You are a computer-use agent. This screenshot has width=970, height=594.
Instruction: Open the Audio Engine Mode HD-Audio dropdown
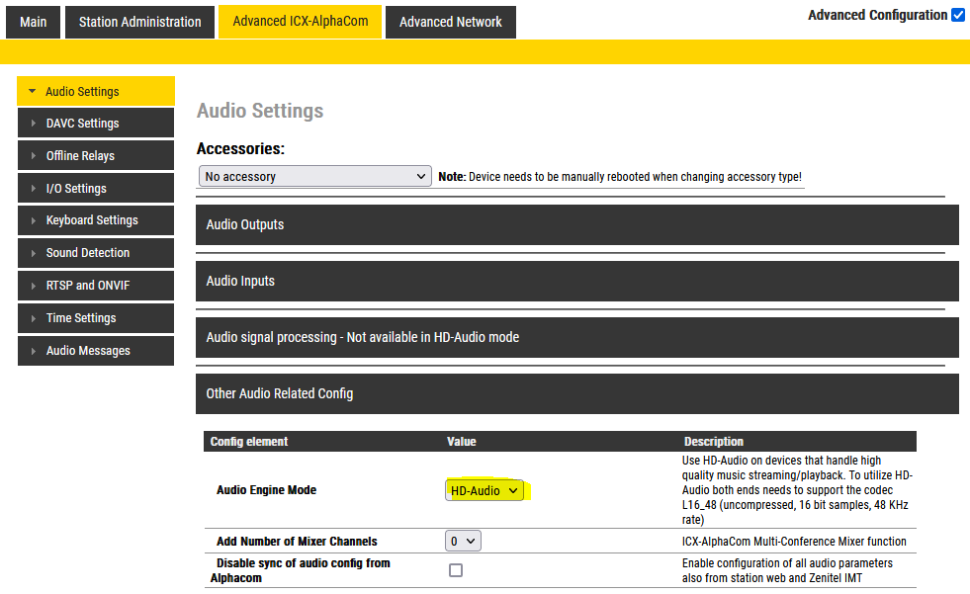click(484, 490)
